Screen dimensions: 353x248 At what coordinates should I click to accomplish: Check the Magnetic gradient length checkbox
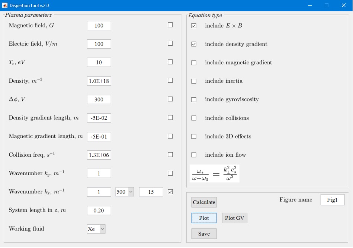point(170,136)
